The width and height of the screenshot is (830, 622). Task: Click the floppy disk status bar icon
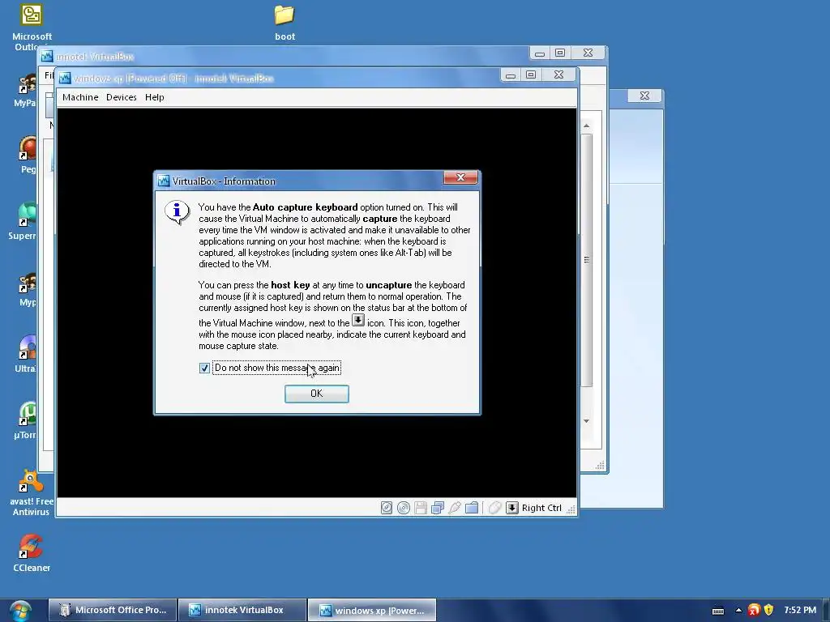click(421, 508)
